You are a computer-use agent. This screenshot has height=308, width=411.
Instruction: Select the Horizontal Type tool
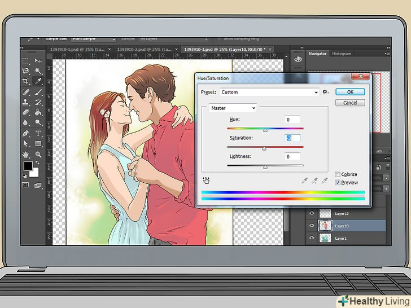coord(38,133)
